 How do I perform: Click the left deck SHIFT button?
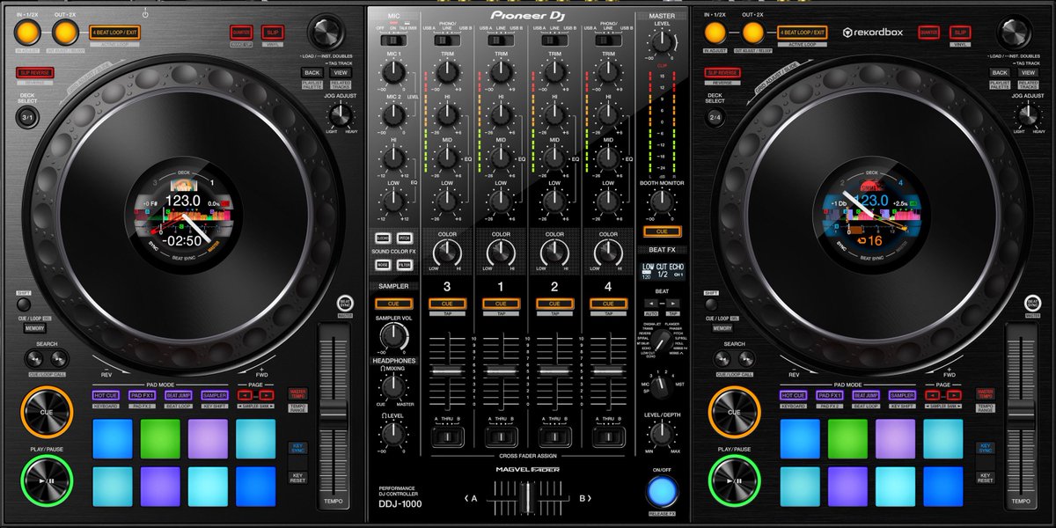point(23,304)
